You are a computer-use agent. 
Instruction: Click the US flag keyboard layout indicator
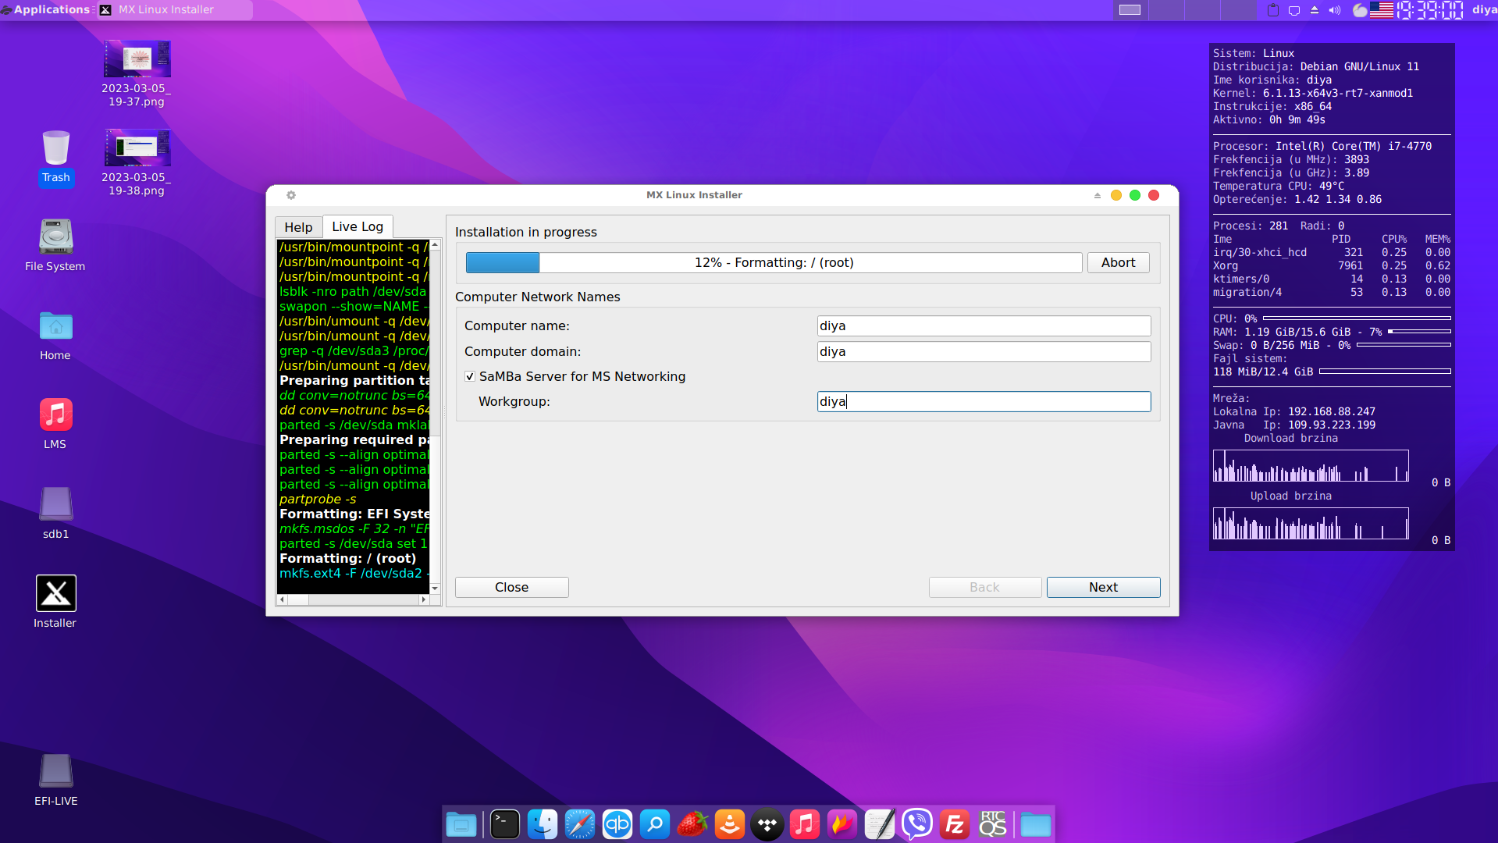pos(1382,10)
